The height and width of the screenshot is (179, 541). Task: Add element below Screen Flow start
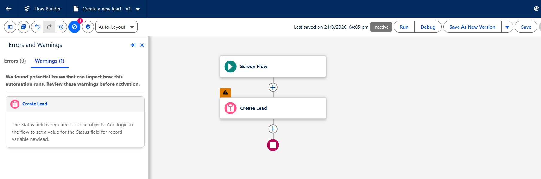point(273,87)
